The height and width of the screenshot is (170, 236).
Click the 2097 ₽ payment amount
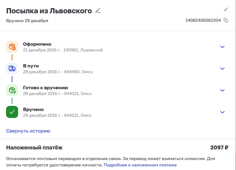(219, 147)
